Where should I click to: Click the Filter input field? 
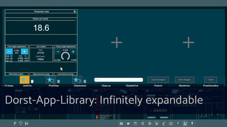[x=118, y=80]
